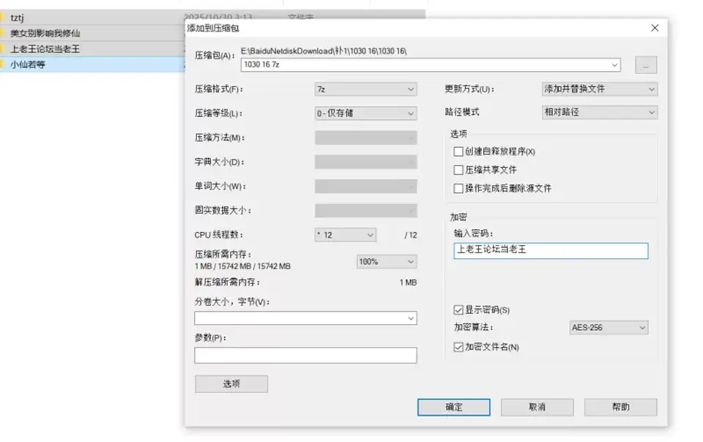Screen dimensions: 703x442
Task: Expand the 路径模式 dropdown (相对路径)
Action: pyautogui.click(x=600, y=112)
